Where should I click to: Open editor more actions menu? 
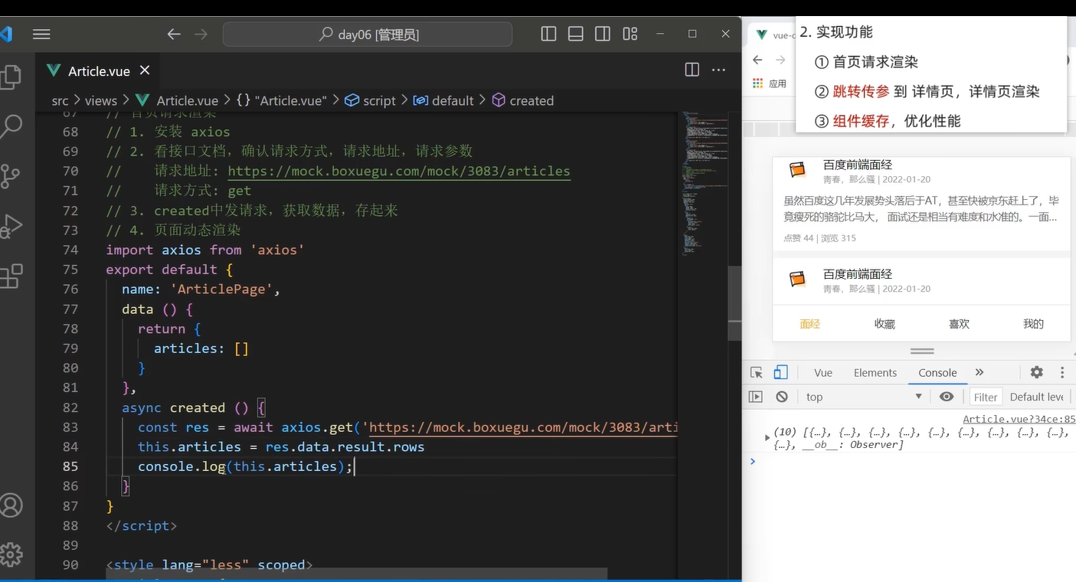718,70
